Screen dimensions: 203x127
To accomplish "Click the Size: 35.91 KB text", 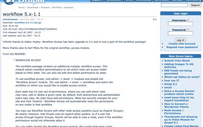I will click(x=10, y=26).
